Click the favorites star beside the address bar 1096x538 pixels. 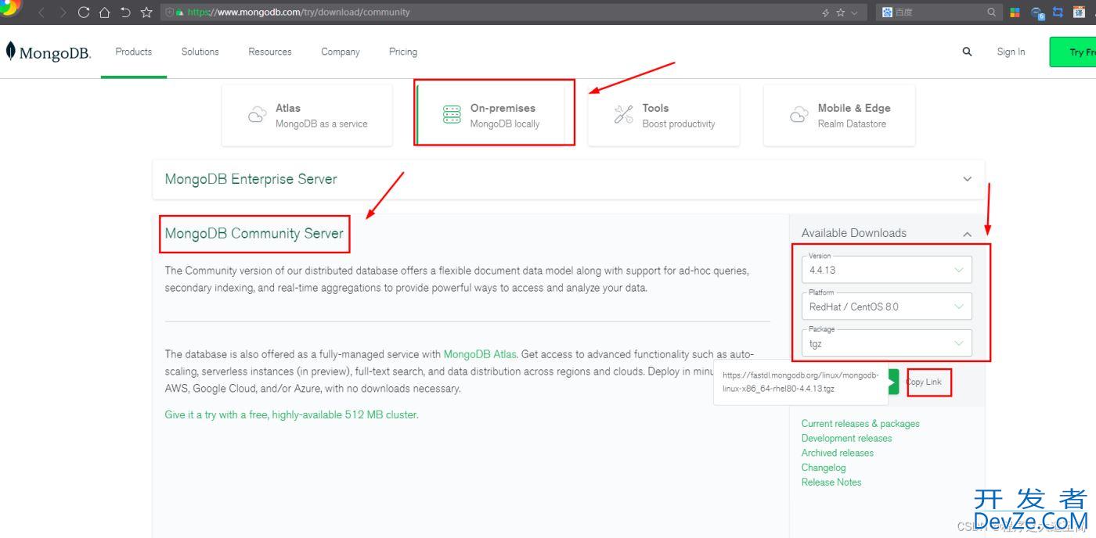pos(146,13)
